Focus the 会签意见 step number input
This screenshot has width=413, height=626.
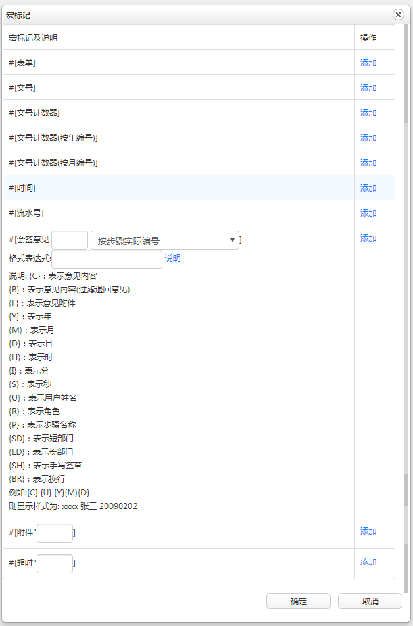coord(70,240)
